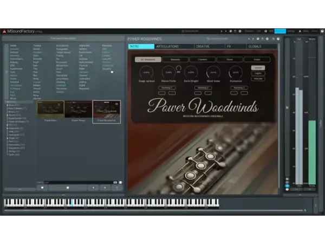Click the next preset button below browser
The width and height of the screenshot is (325, 244).
pos(105,188)
